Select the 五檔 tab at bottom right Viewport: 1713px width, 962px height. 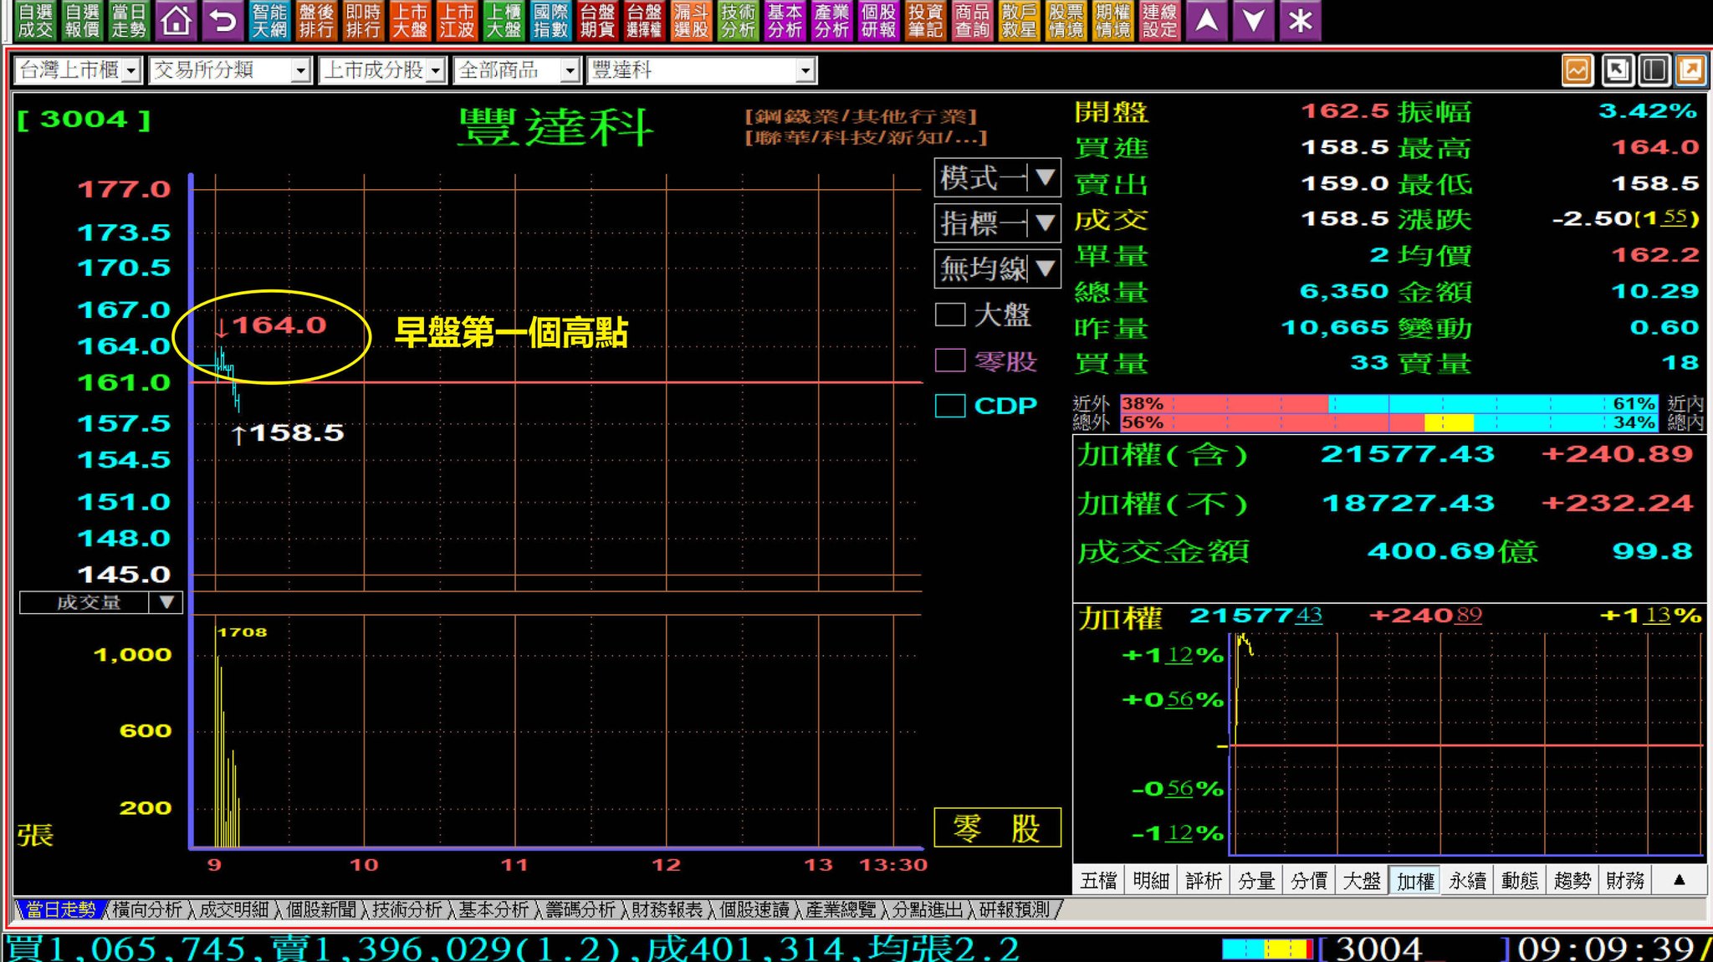point(1098,879)
